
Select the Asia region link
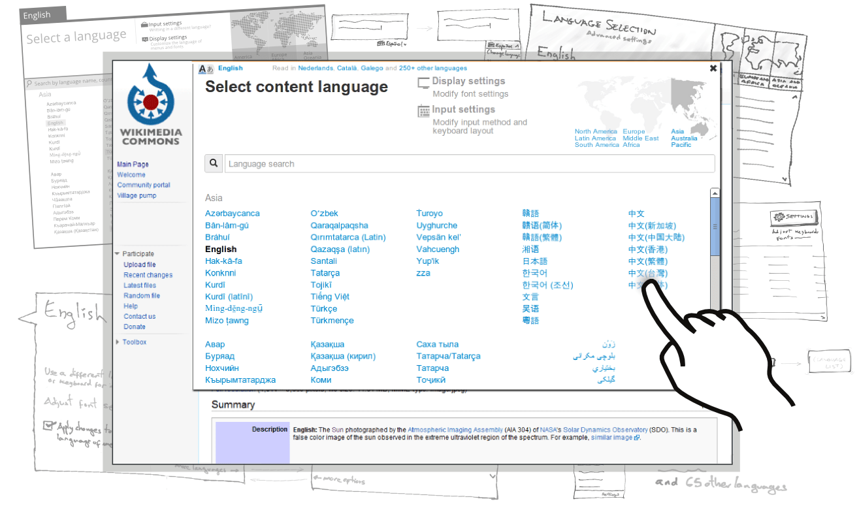[677, 131]
